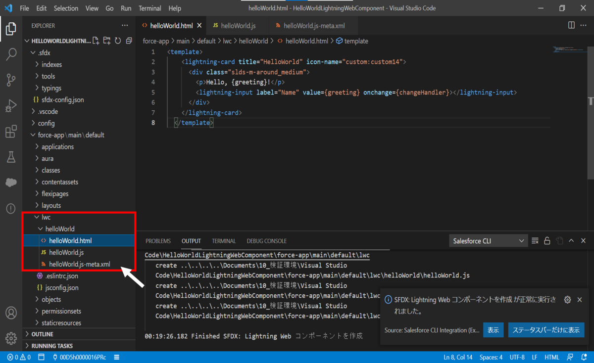
Task: Expand the aura folder
Action: pyautogui.click(x=48, y=158)
